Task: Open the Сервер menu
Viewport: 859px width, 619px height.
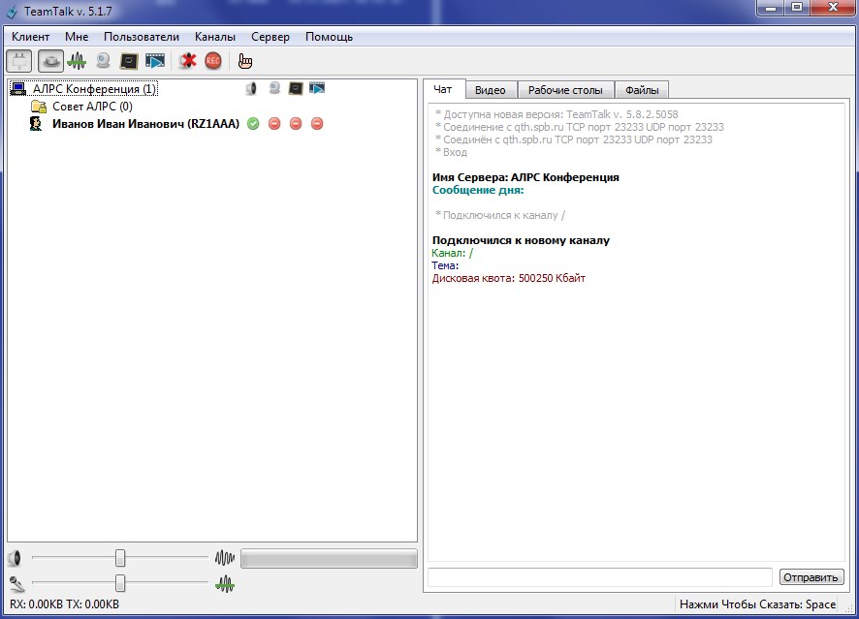Action: coord(270,37)
